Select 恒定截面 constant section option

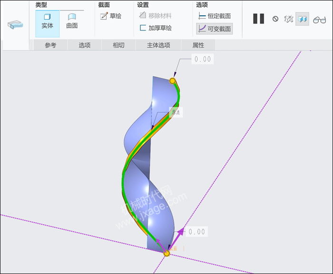[215, 16]
